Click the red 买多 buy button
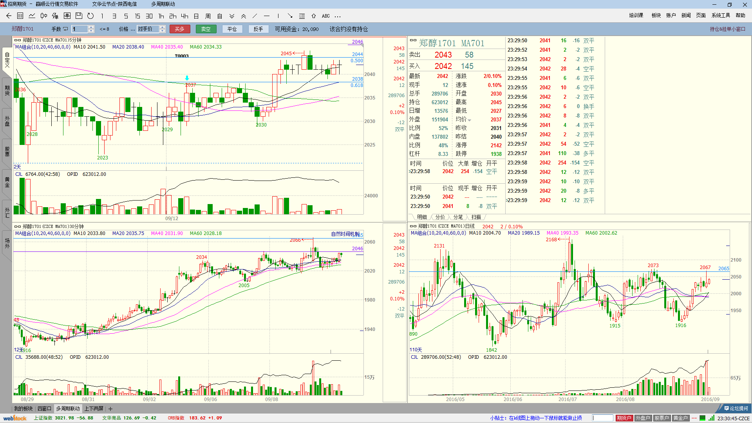Viewport: 752px width, 423px height. pyautogui.click(x=180, y=29)
